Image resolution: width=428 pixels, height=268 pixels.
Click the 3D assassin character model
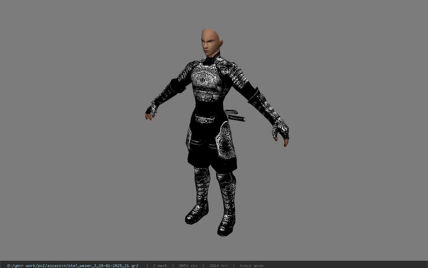tap(217, 133)
